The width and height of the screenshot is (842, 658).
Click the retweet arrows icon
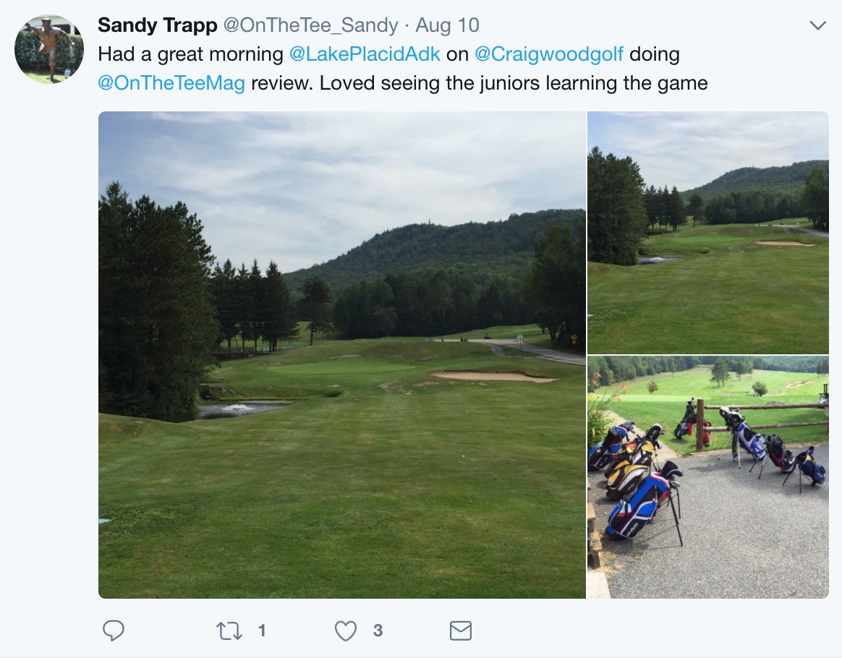click(229, 631)
